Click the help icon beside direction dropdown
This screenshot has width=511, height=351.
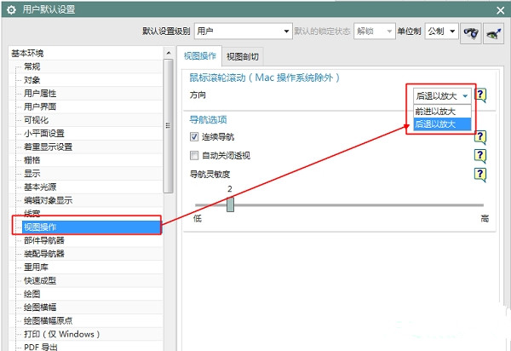click(480, 95)
